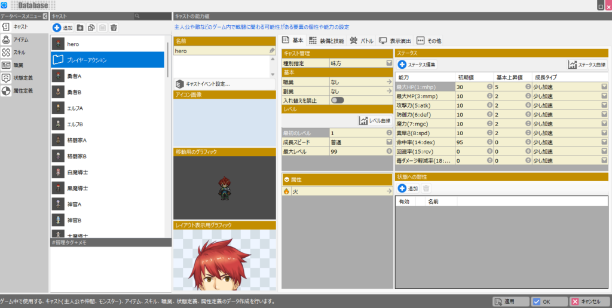The height and width of the screenshot is (308, 612).
Task: Select 勇者A in the cast list
Action: 75,75
